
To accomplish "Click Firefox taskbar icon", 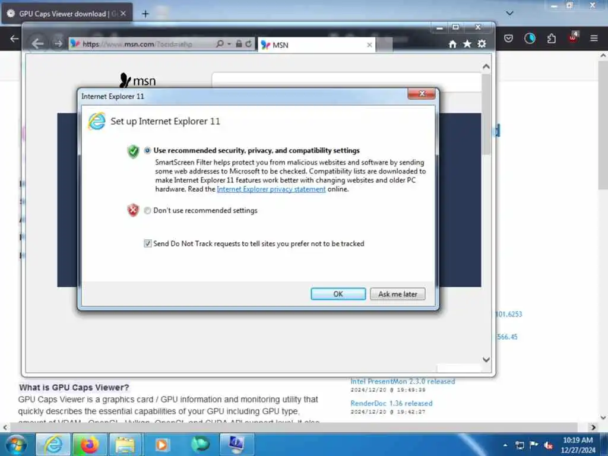I will pos(89,445).
